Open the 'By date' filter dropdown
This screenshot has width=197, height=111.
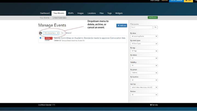click(144, 36)
